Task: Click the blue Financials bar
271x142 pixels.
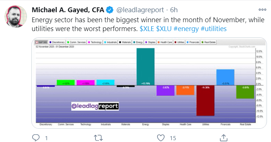Action: 226,77
